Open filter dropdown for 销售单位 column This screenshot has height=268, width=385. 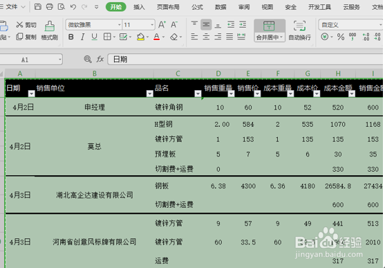[x=149, y=93]
